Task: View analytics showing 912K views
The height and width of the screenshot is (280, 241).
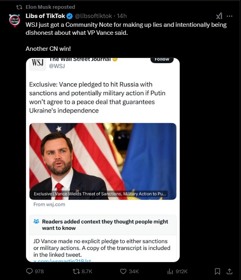Action: pyautogui.click(x=170, y=271)
